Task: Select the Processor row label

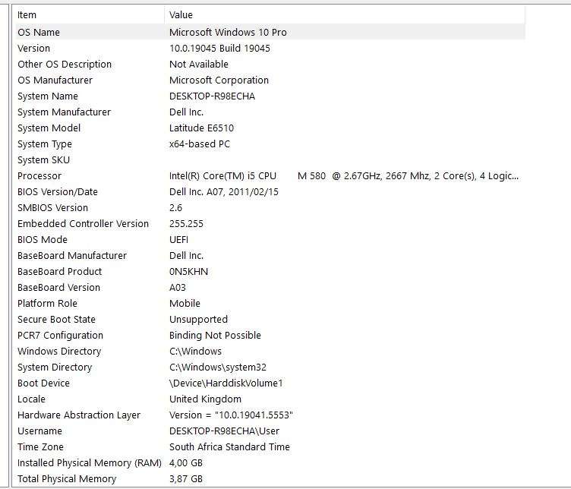Action: point(39,176)
